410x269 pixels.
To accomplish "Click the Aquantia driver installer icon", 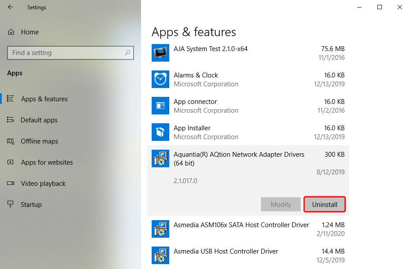I will [160, 158].
